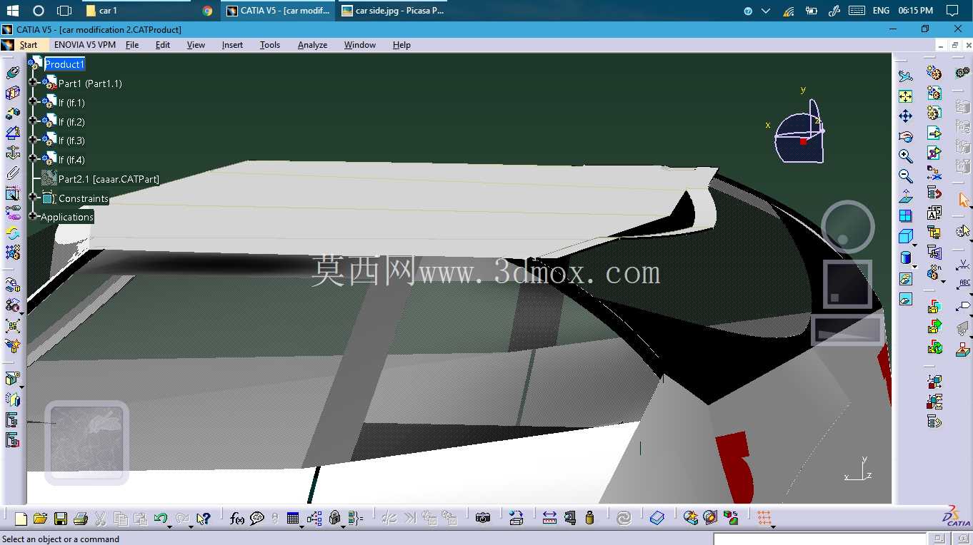The width and height of the screenshot is (973, 545).
Task: Open the File menu
Action: (132, 45)
